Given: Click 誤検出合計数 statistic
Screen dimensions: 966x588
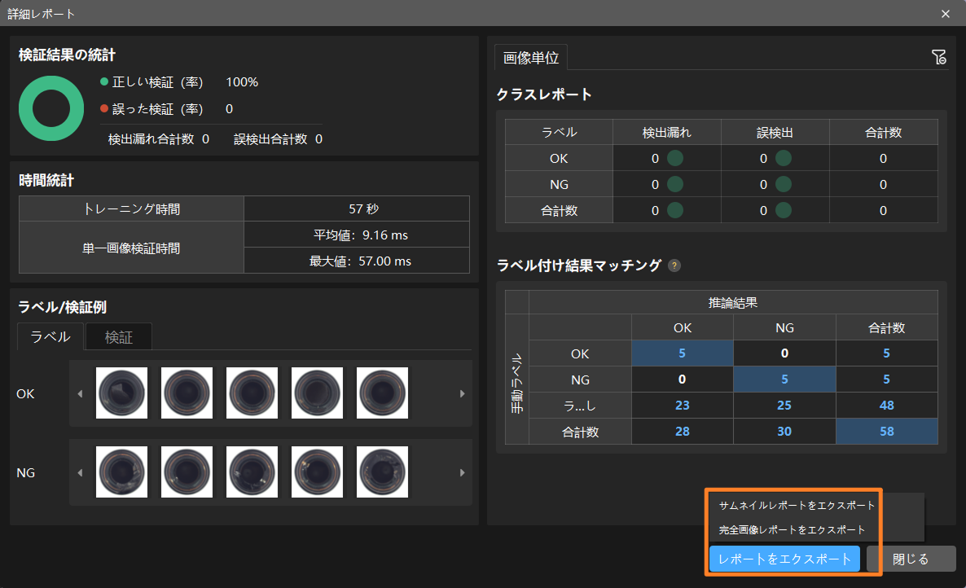Looking at the screenshot, I should click(x=278, y=139).
